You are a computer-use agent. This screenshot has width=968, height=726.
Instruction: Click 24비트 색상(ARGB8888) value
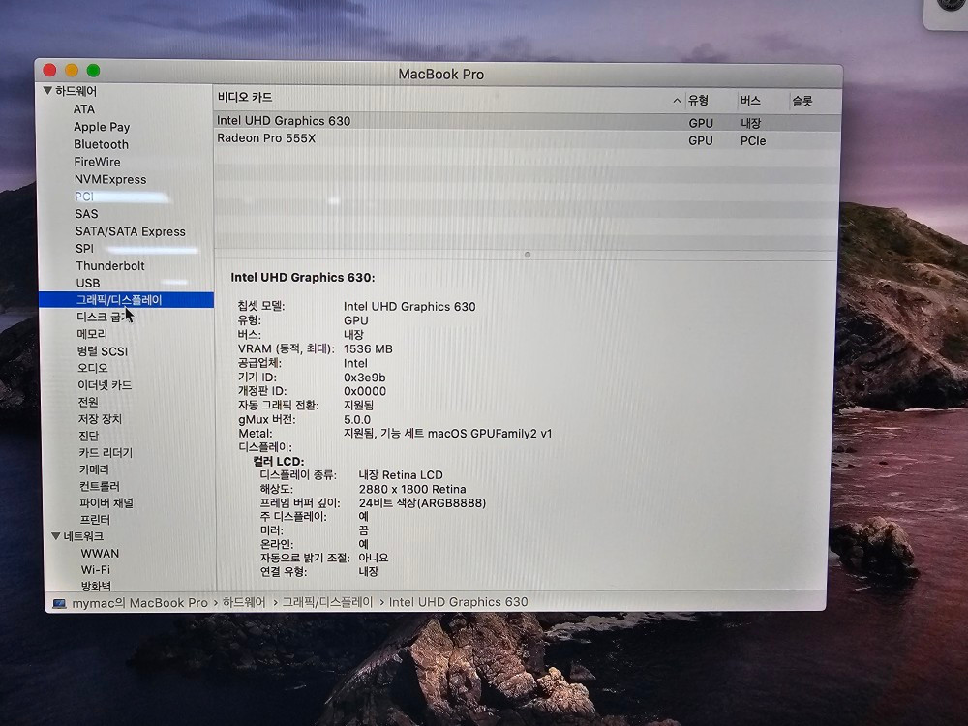tap(422, 503)
